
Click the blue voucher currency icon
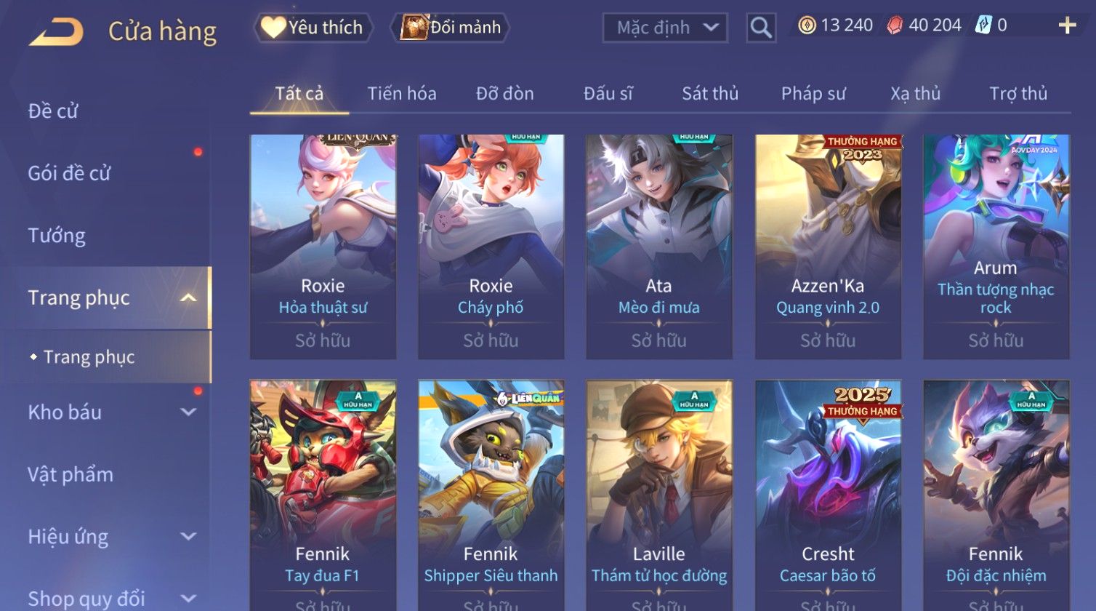(983, 25)
